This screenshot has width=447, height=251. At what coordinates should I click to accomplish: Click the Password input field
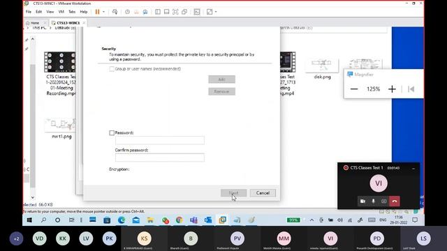(160, 140)
